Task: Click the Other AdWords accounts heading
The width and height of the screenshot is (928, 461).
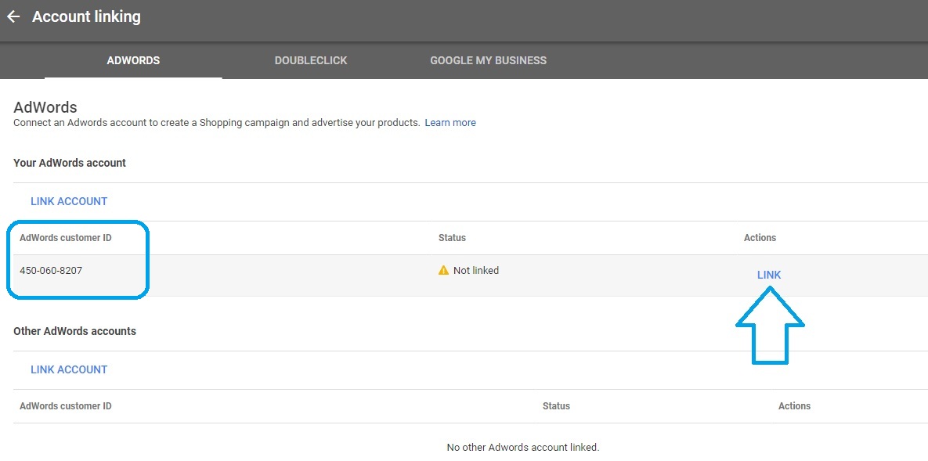Action: coord(74,331)
